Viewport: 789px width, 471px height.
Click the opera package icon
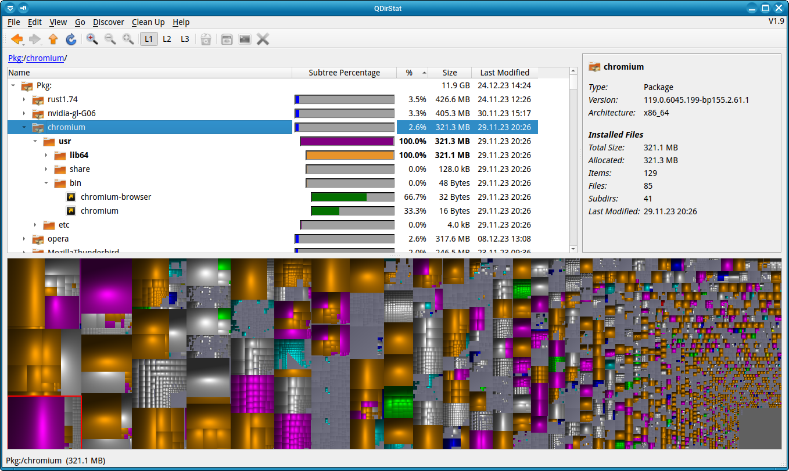click(38, 239)
